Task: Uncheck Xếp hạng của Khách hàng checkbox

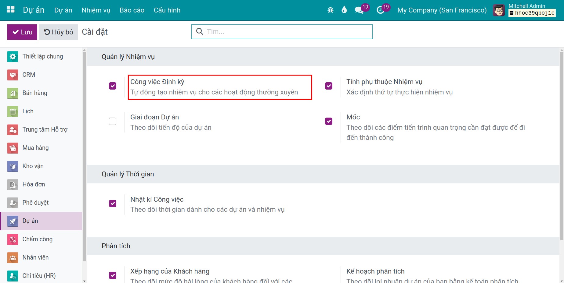Action: coord(113,275)
